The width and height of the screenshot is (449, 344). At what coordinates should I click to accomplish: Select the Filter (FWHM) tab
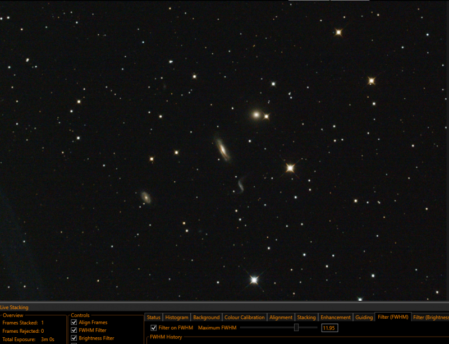[393, 317]
